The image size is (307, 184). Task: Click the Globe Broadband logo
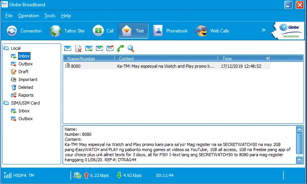288,31
